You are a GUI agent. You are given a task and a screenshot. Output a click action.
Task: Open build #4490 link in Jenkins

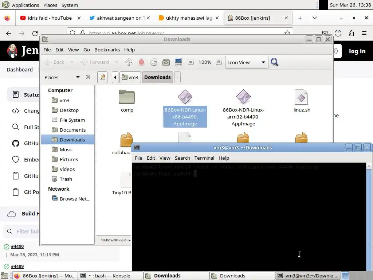click(x=17, y=246)
